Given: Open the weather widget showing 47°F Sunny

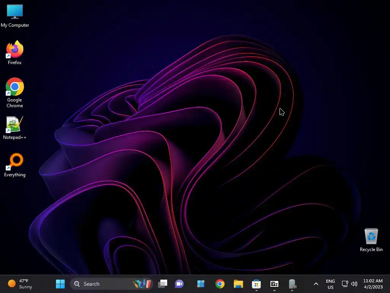Looking at the screenshot, I should (20, 284).
